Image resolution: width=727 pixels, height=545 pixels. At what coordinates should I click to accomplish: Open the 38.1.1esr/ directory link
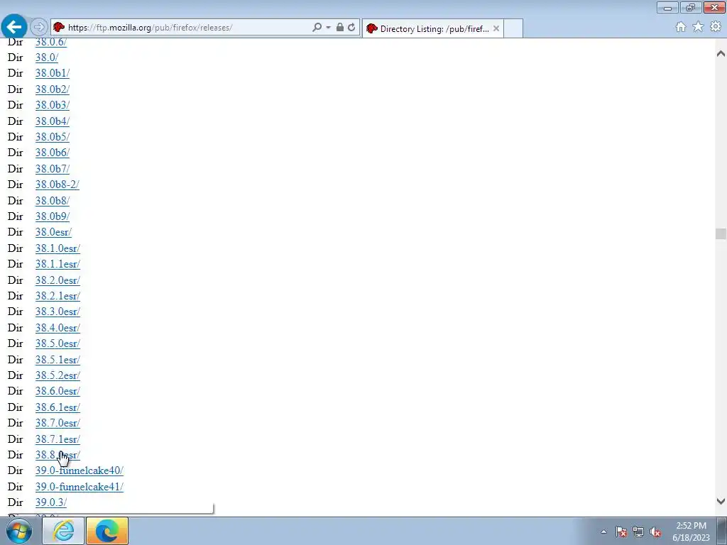pyautogui.click(x=58, y=265)
